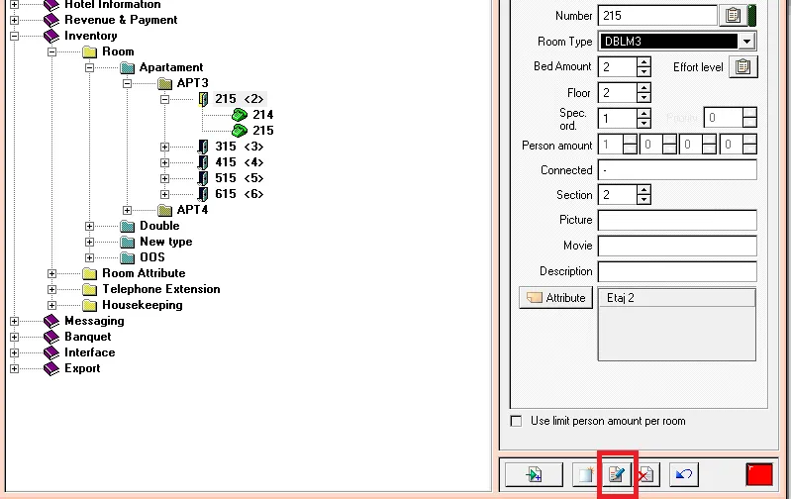Select the Telephone Extension tree item
This screenshot has width=791, height=499.
(161, 289)
